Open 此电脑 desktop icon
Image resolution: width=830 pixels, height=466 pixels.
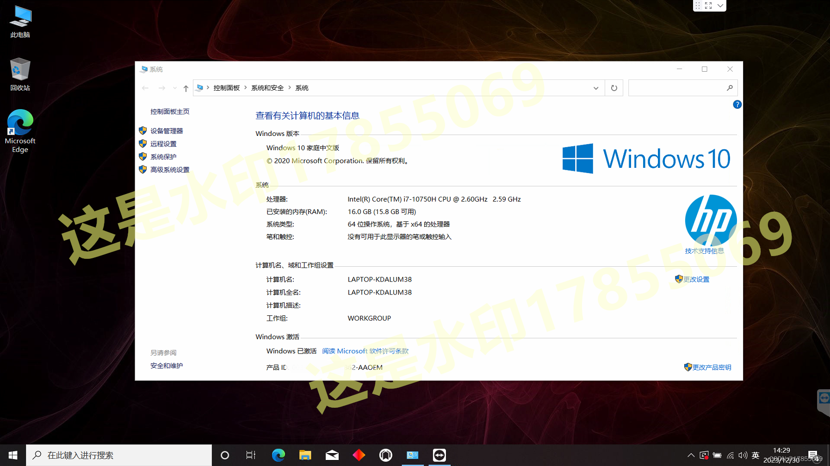click(x=20, y=22)
